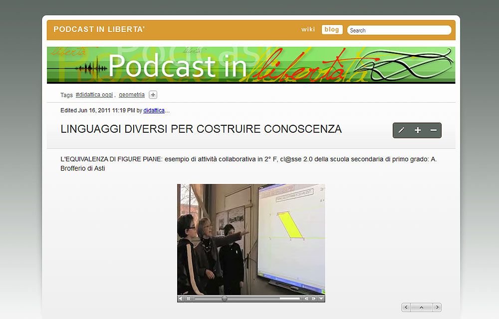Click the video progress slider knob
499x319 pixels.
[225, 299]
